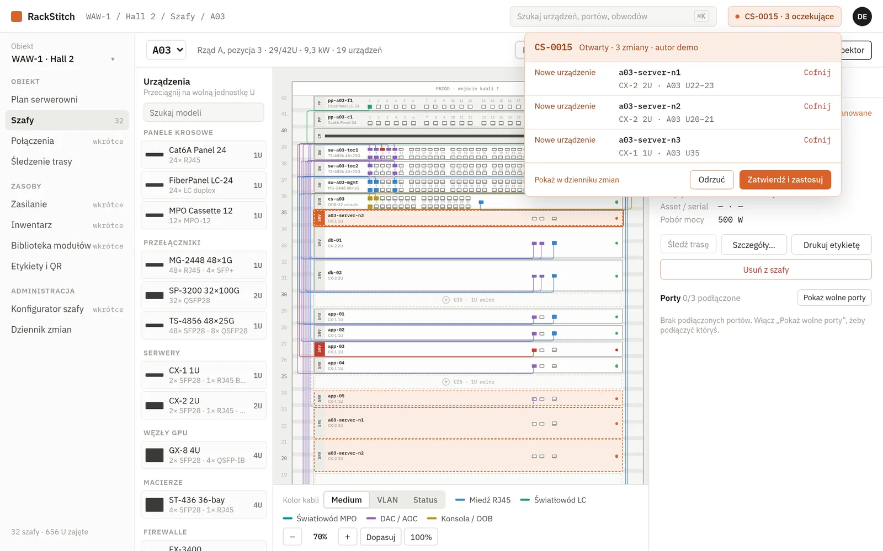883x551 pixels.
Task: Click the Dopasuj zoom fit button
Action: coord(380,537)
